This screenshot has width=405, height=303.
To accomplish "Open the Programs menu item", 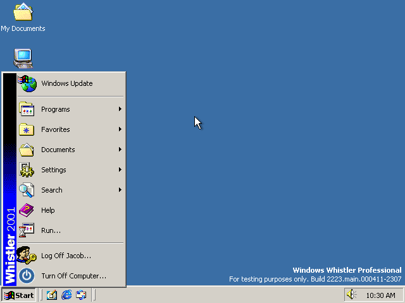I will tap(71, 109).
